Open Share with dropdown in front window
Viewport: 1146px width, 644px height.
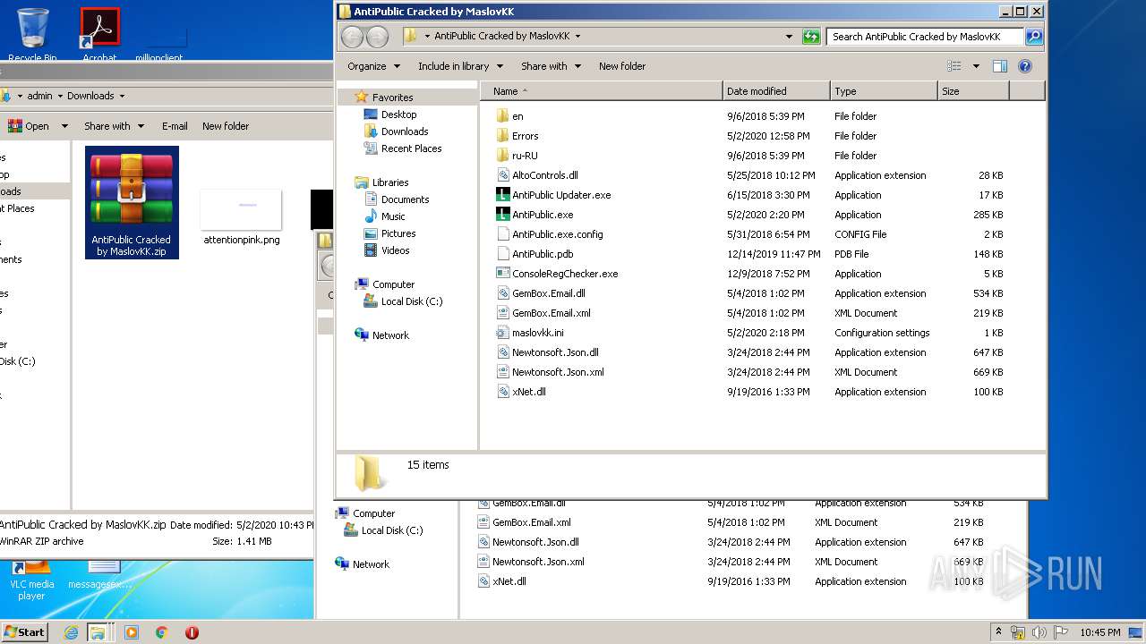click(551, 66)
